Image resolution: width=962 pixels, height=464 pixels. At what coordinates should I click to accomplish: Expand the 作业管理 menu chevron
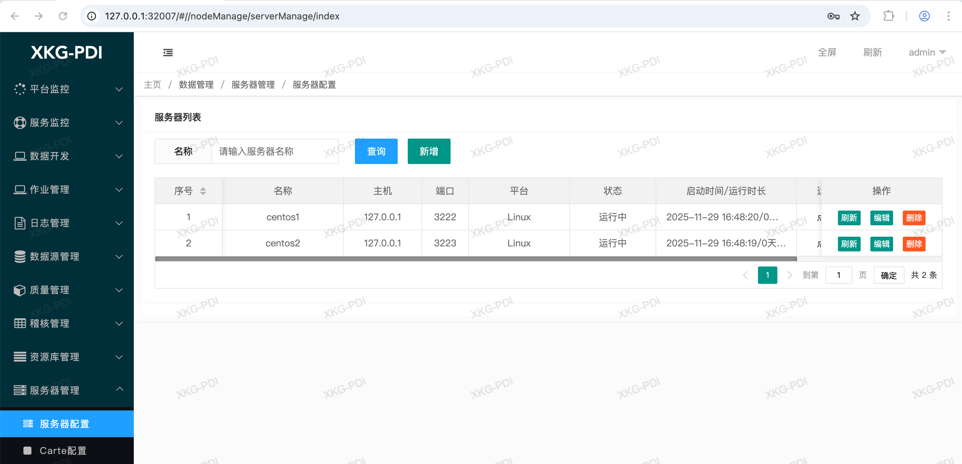(119, 190)
